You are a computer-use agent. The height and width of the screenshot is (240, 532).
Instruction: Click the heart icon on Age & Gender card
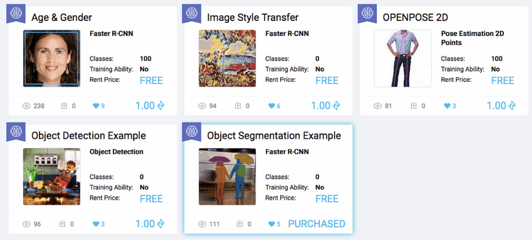(96, 106)
